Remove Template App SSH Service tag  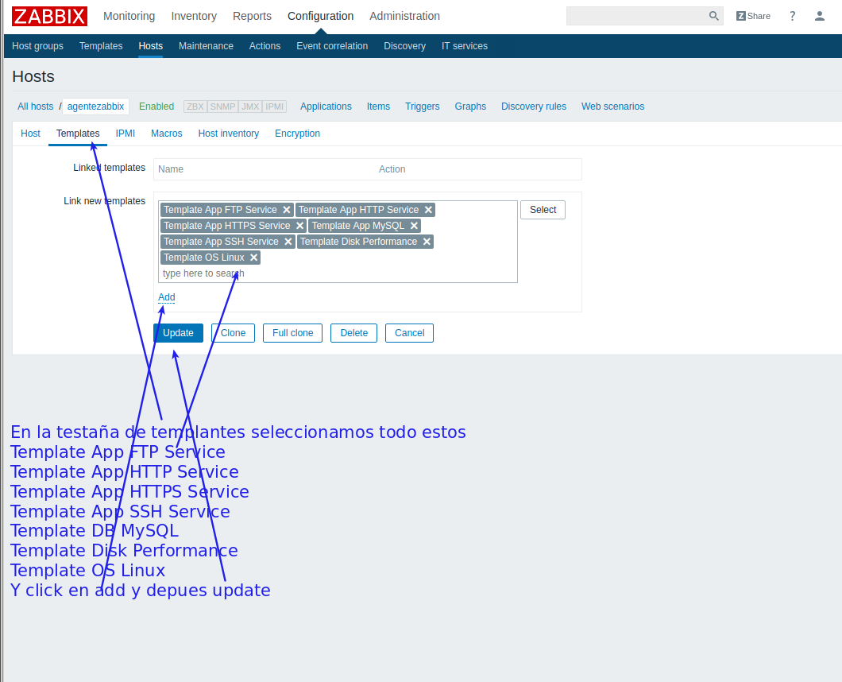288,242
